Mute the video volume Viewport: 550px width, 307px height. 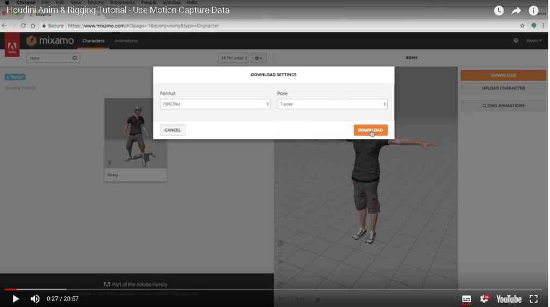35,299
